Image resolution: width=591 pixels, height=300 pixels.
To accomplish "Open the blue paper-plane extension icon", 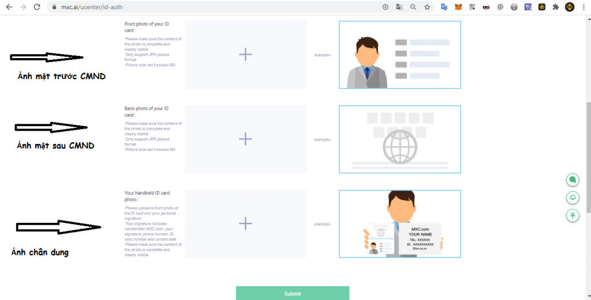I will (528, 7).
